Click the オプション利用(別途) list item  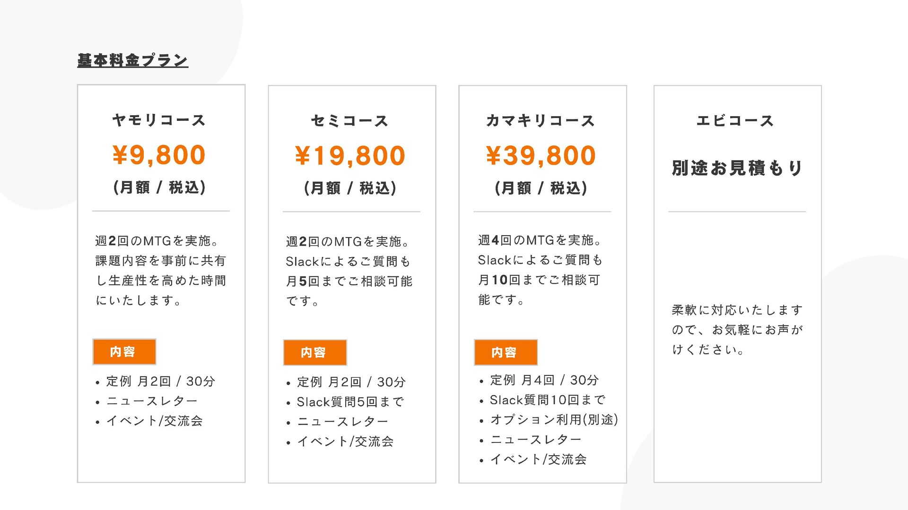(554, 420)
